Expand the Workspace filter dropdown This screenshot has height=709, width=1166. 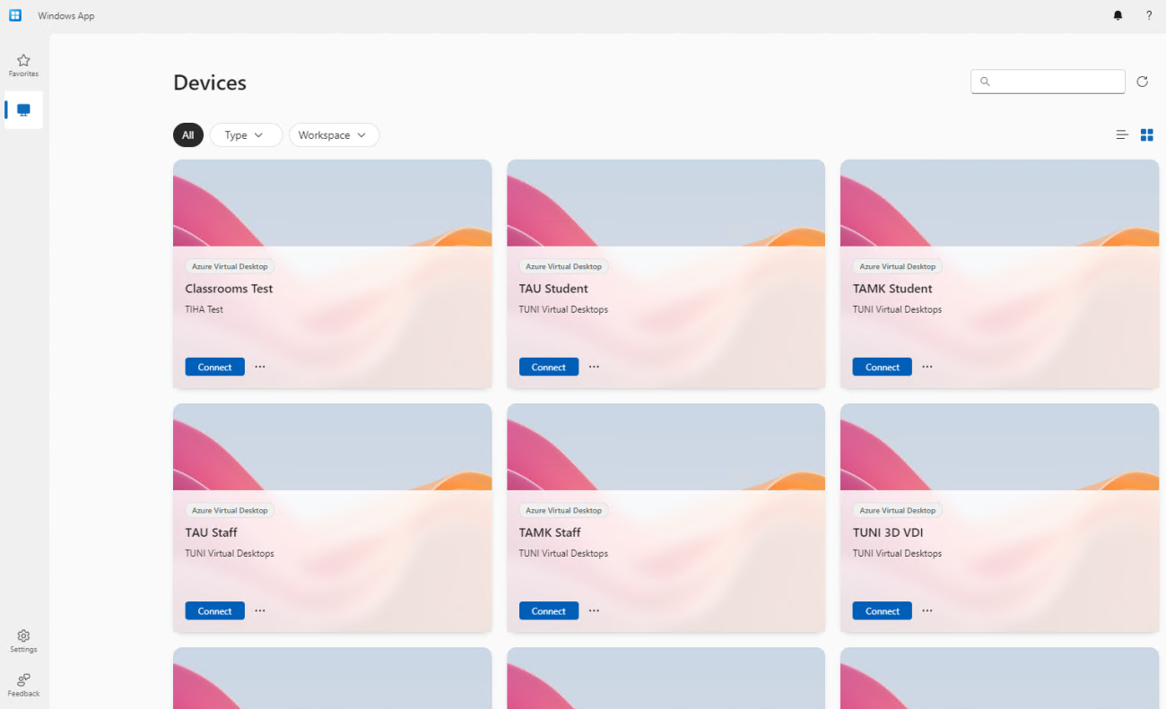coord(334,135)
